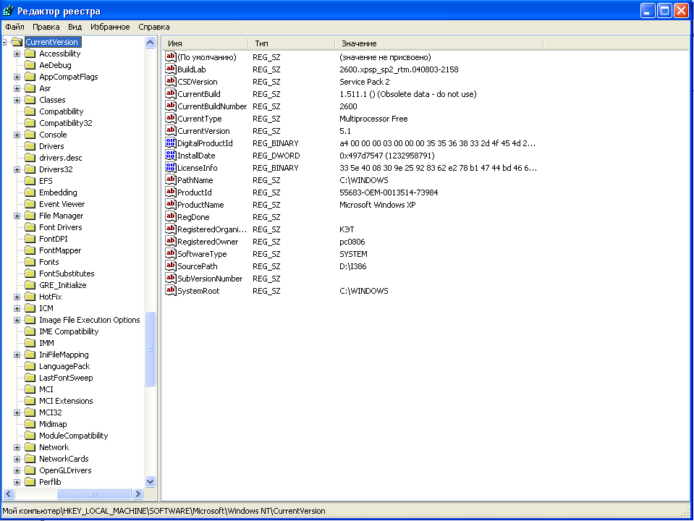This screenshot has height=521, width=694.
Task: Click the ProductId string value icon
Action: point(170,192)
